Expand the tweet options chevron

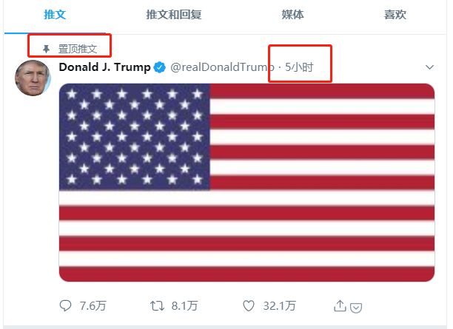pos(429,67)
